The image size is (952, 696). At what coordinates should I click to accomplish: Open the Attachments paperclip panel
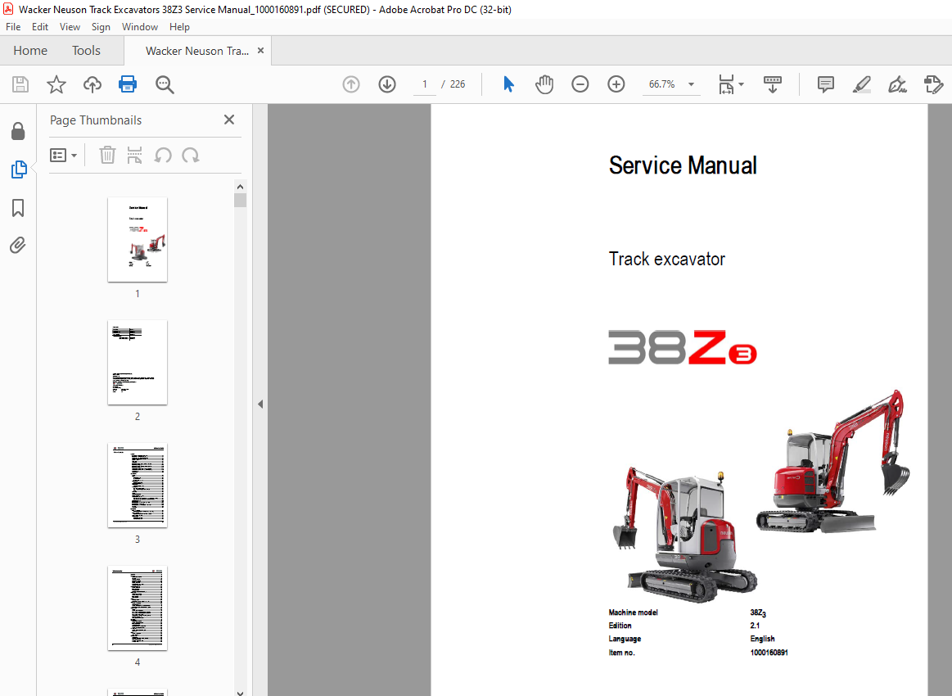point(18,246)
